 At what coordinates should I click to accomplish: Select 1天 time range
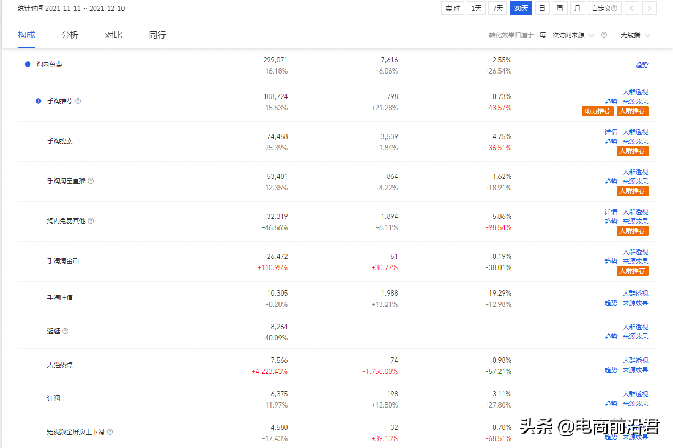tap(476, 9)
